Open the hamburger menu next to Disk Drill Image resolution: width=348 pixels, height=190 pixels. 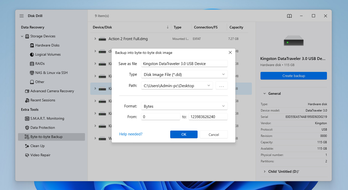point(22,15)
